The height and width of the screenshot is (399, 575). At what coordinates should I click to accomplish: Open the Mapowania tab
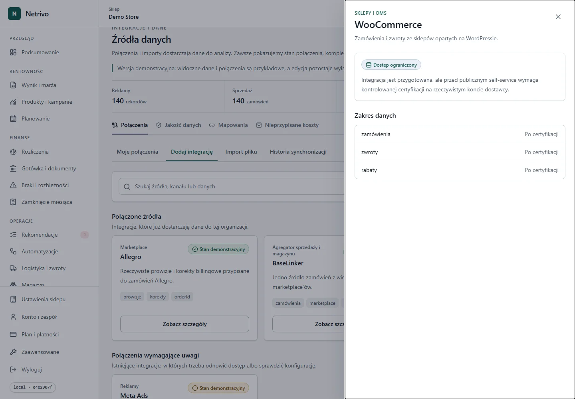pos(228,125)
